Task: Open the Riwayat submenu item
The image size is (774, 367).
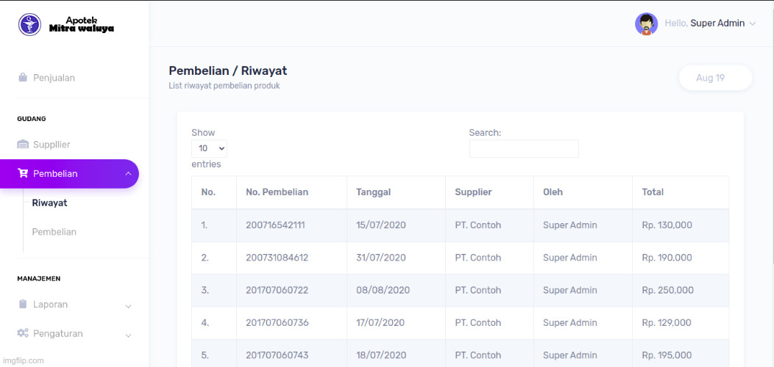Action: point(49,203)
